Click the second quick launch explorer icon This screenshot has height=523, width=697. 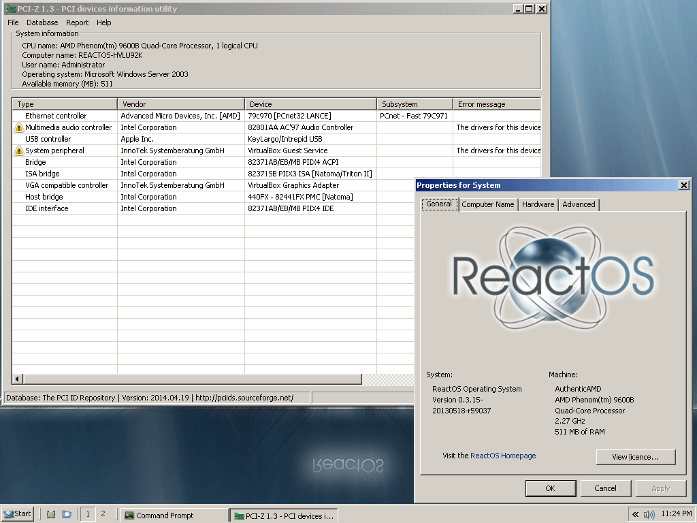pos(67,515)
